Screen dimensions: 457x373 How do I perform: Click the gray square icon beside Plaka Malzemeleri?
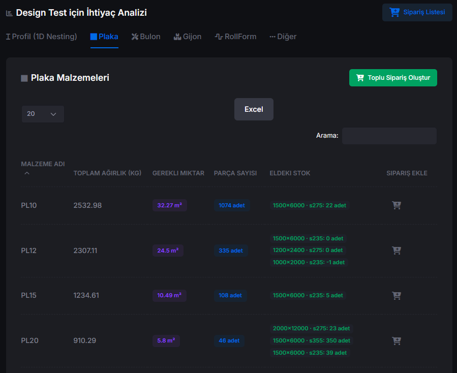[x=24, y=78]
